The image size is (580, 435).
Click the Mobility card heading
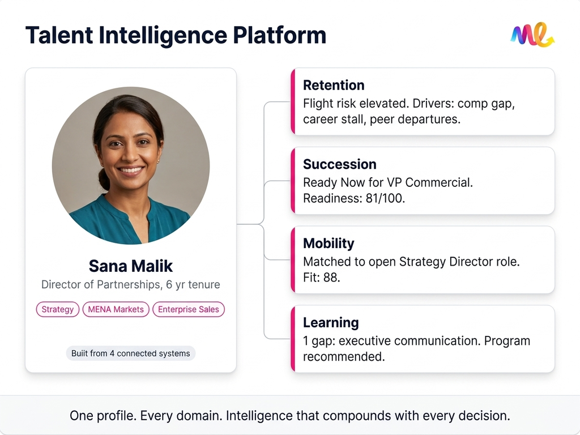point(329,244)
